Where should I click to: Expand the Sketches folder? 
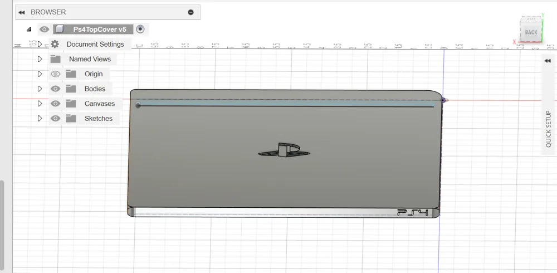click(x=40, y=118)
